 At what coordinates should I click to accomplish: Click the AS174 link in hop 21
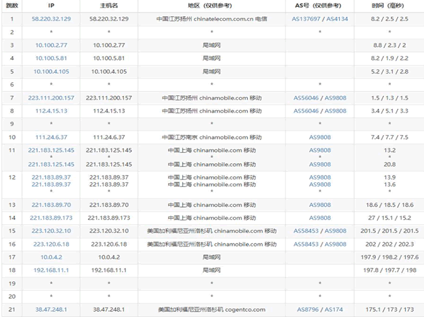[x=335, y=309]
